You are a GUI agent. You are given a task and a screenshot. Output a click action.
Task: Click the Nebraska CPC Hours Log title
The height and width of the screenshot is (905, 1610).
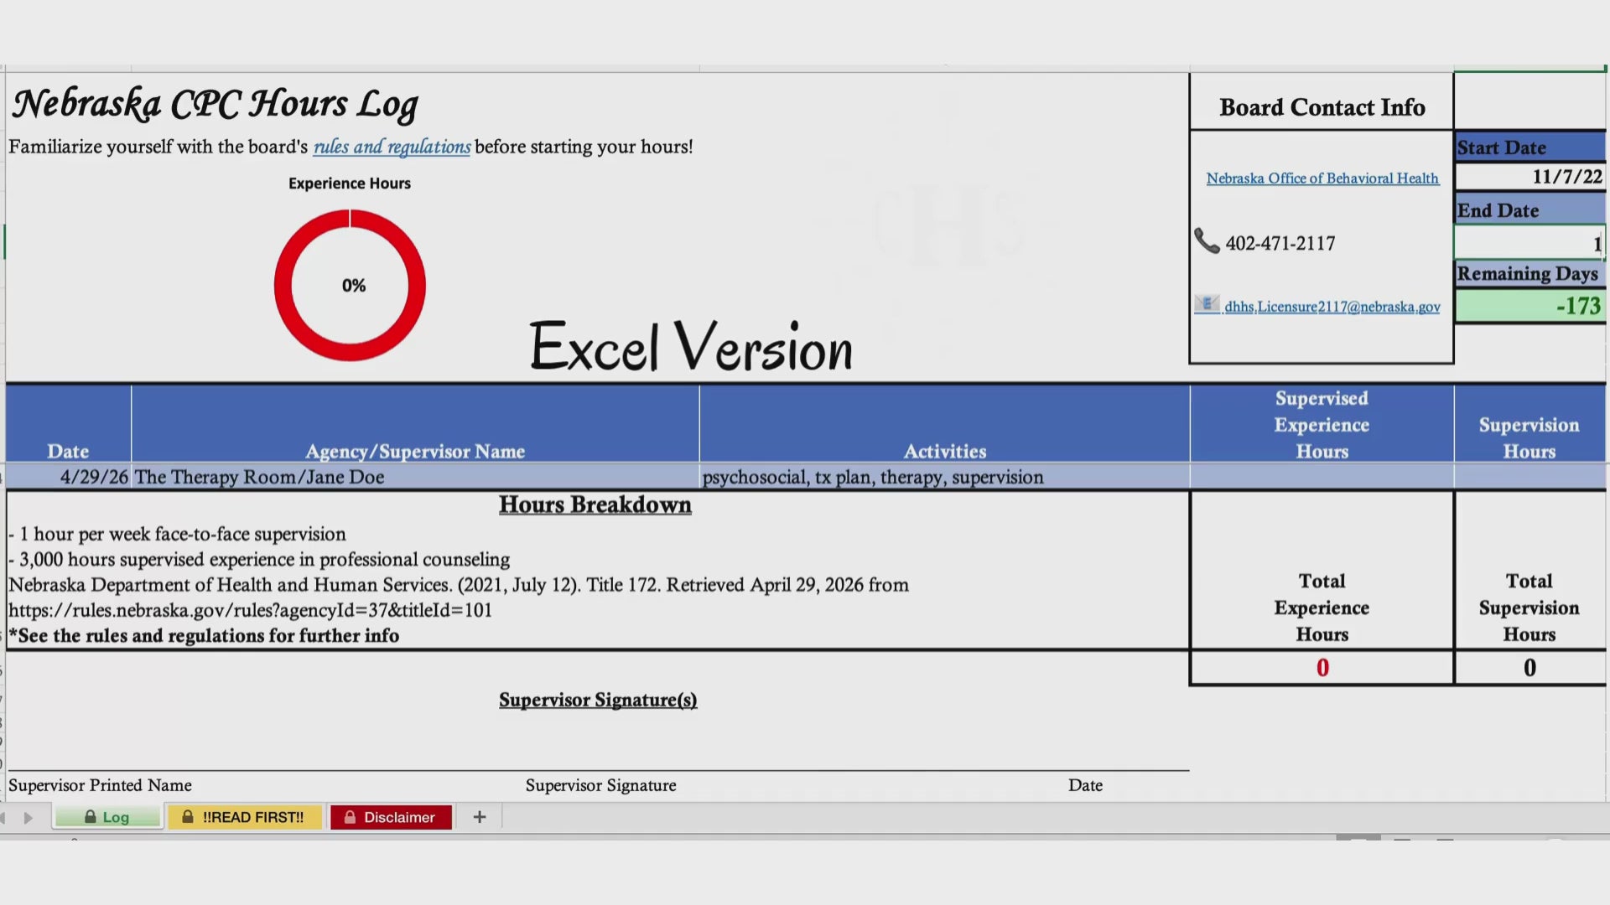point(215,104)
